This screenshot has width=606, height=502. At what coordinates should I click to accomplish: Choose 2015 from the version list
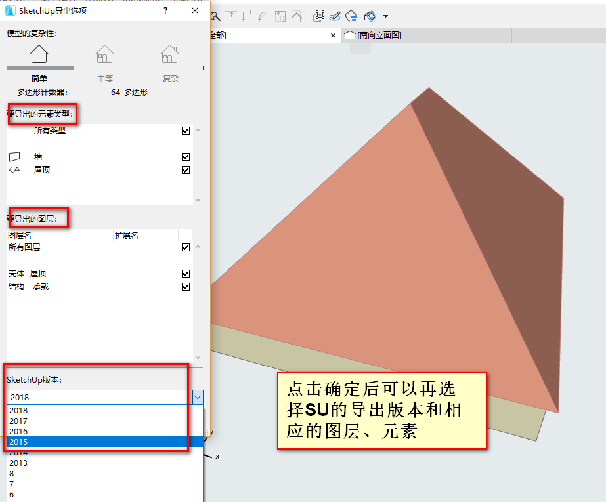105,442
